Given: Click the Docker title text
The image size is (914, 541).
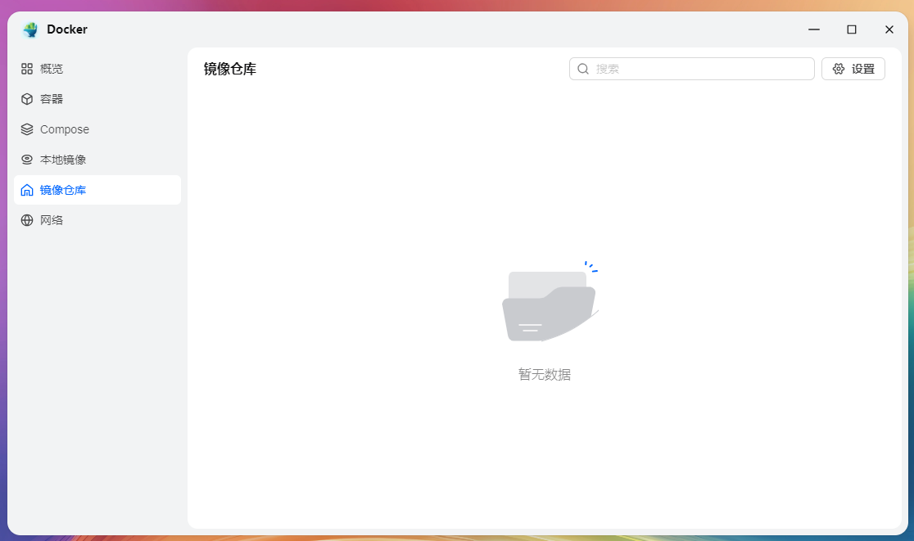Looking at the screenshot, I should point(67,29).
